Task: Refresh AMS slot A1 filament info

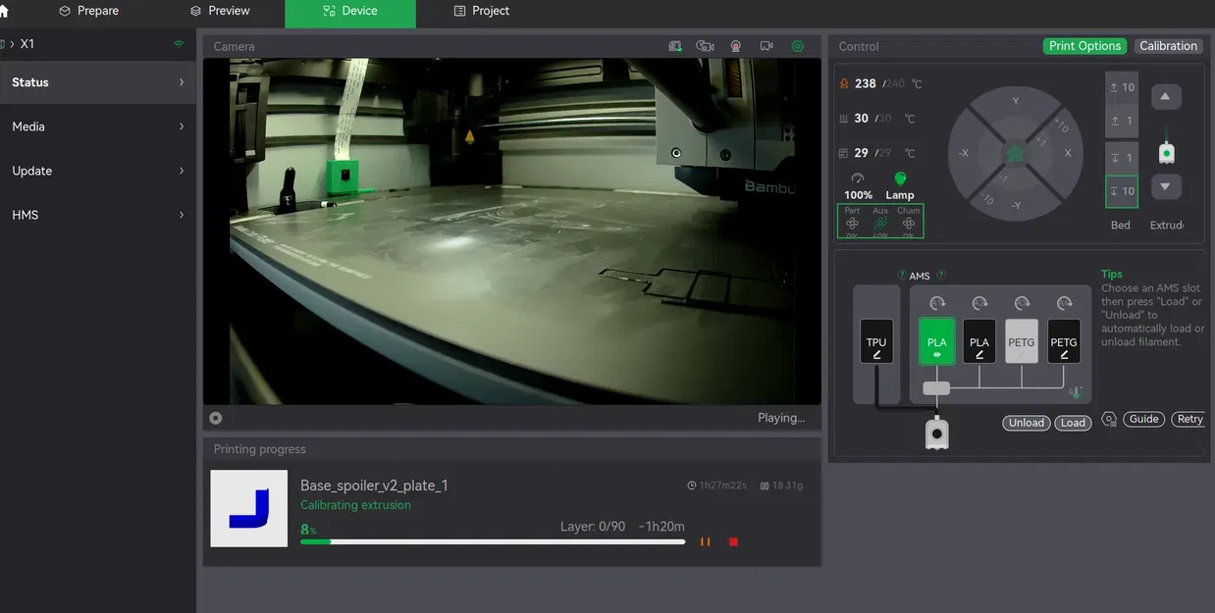Action: [x=937, y=304]
